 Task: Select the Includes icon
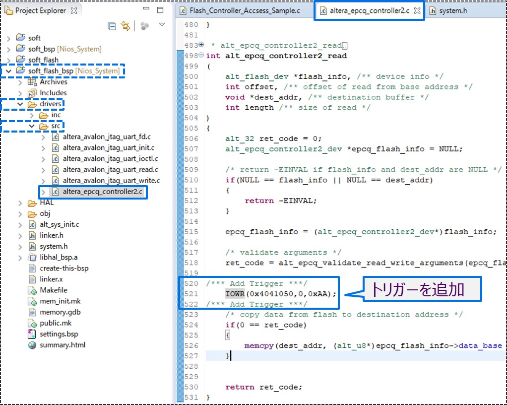(x=32, y=93)
